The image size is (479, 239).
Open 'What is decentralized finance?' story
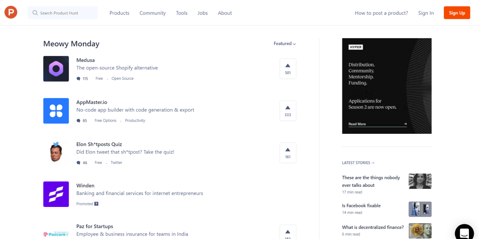pos(373,228)
